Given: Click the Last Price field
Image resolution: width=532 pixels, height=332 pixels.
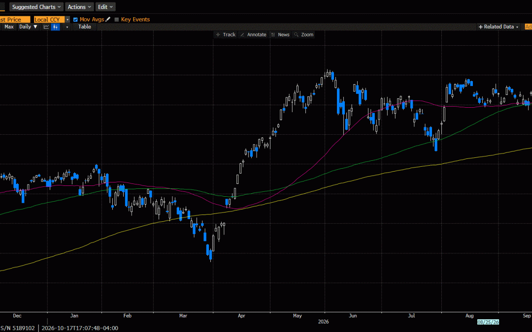Looking at the screenshot, I should tap(15, 20).
